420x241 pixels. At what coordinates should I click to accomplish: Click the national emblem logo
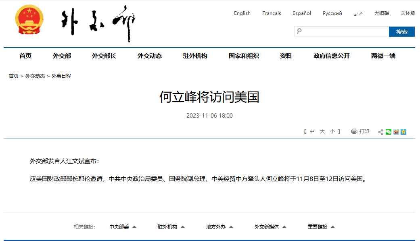click(29, 20)
